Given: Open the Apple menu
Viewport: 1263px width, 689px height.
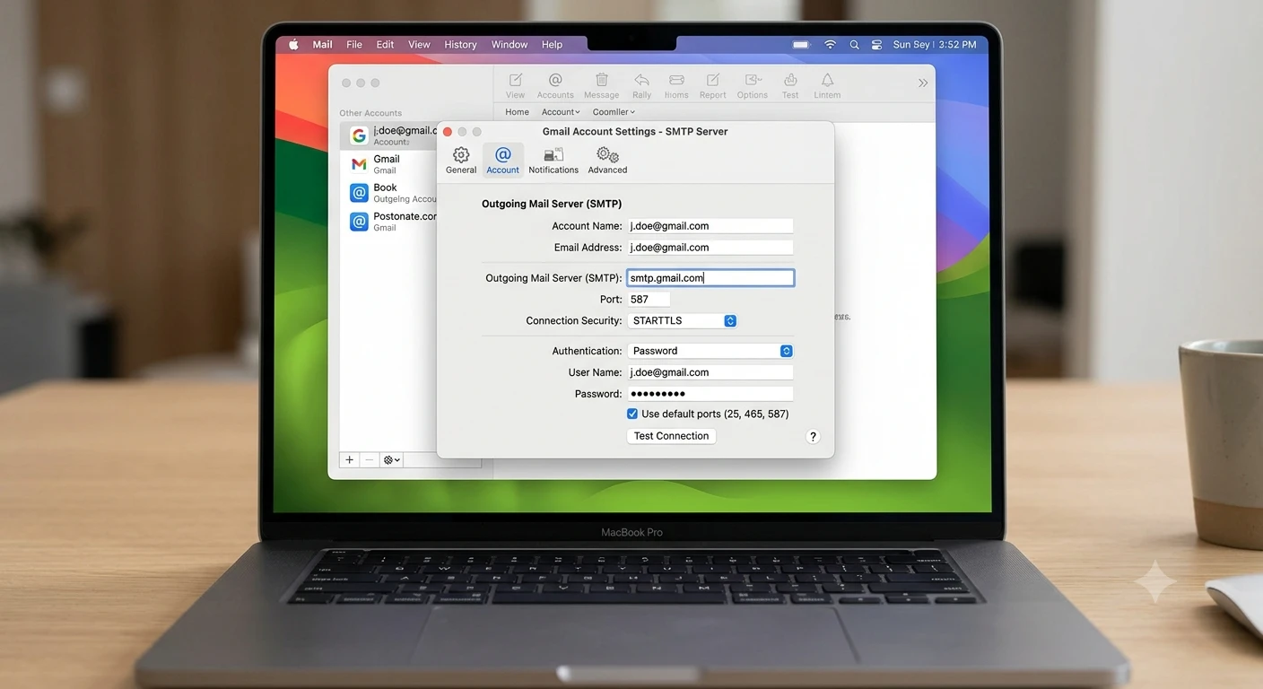Looking at the screenshot, I should pyautogui.click(x=293, y=45).
